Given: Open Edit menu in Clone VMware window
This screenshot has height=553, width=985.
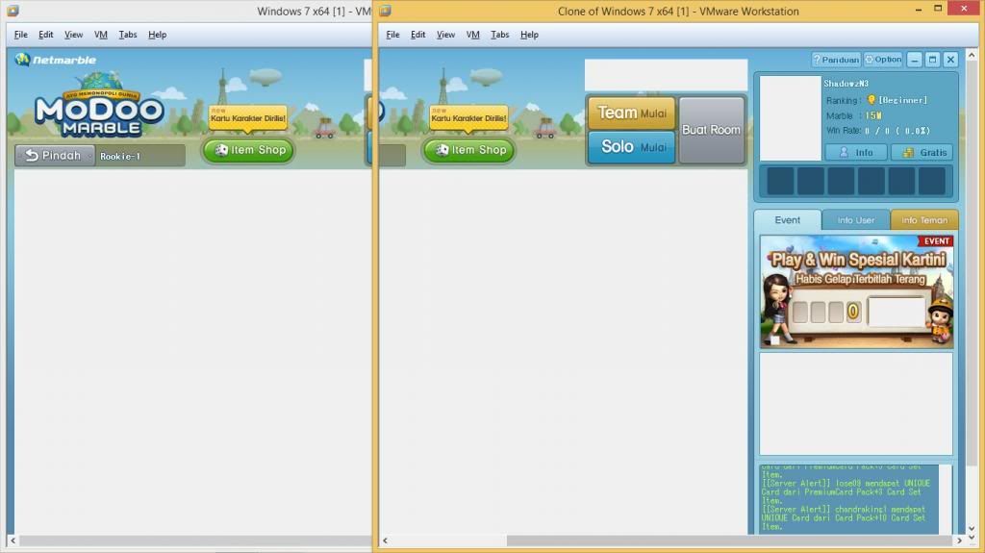Looking at the screenshot, I should coord(417,35).
